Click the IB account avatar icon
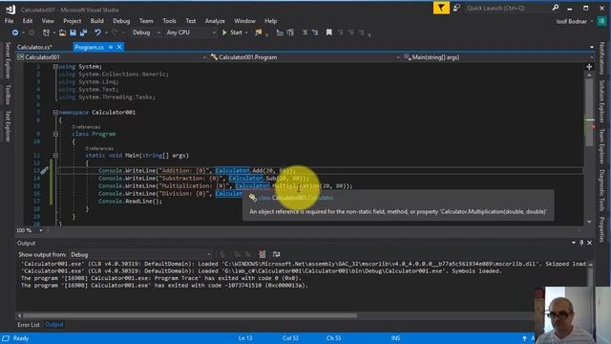 coord(601,21)
